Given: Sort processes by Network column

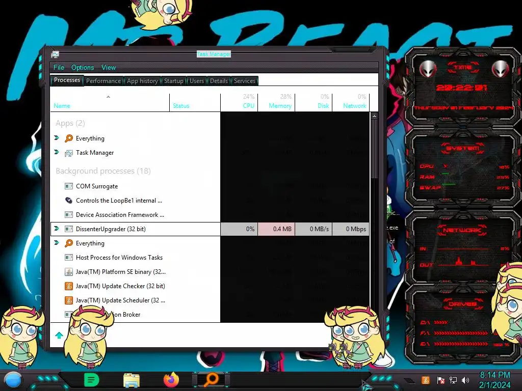Looking at the screenshot, I should (x=351, y=102).
